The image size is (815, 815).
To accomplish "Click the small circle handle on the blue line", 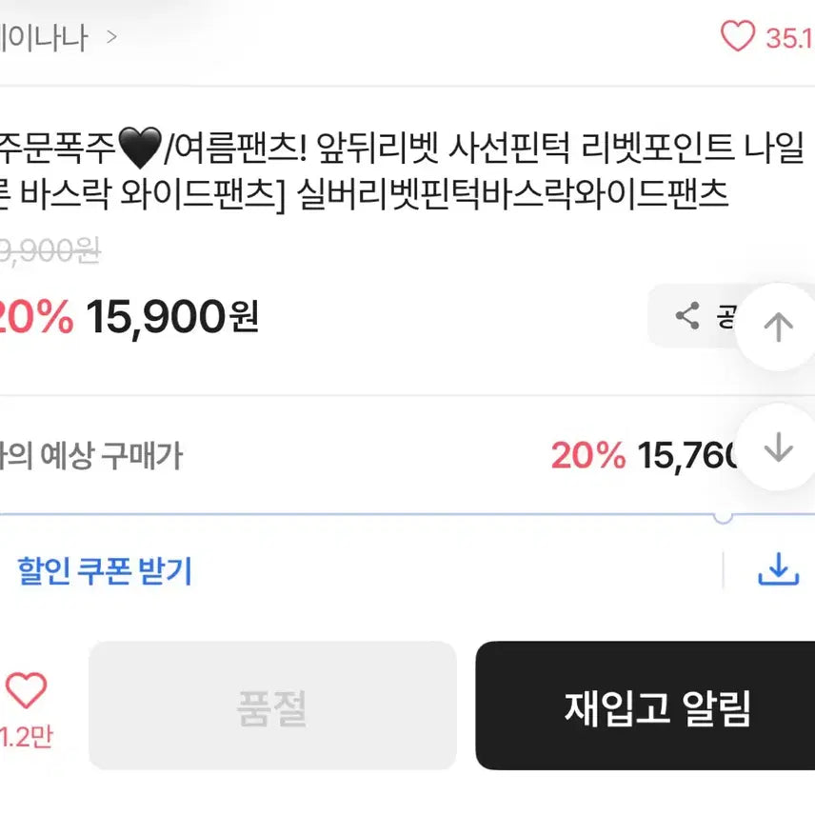I will (723, 516).
